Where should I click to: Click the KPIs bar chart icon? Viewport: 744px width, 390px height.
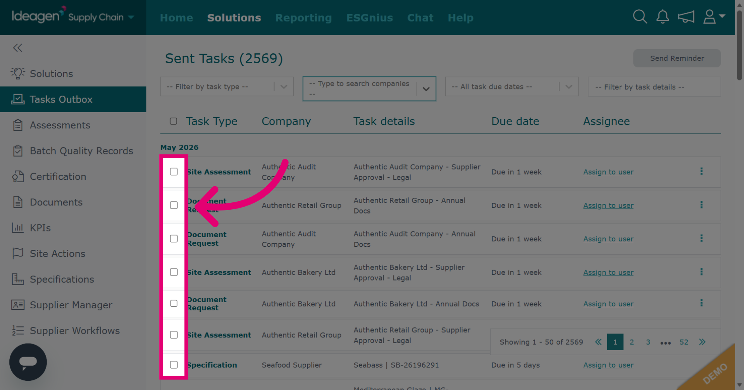pyautogui.click(x=17, y=227)
